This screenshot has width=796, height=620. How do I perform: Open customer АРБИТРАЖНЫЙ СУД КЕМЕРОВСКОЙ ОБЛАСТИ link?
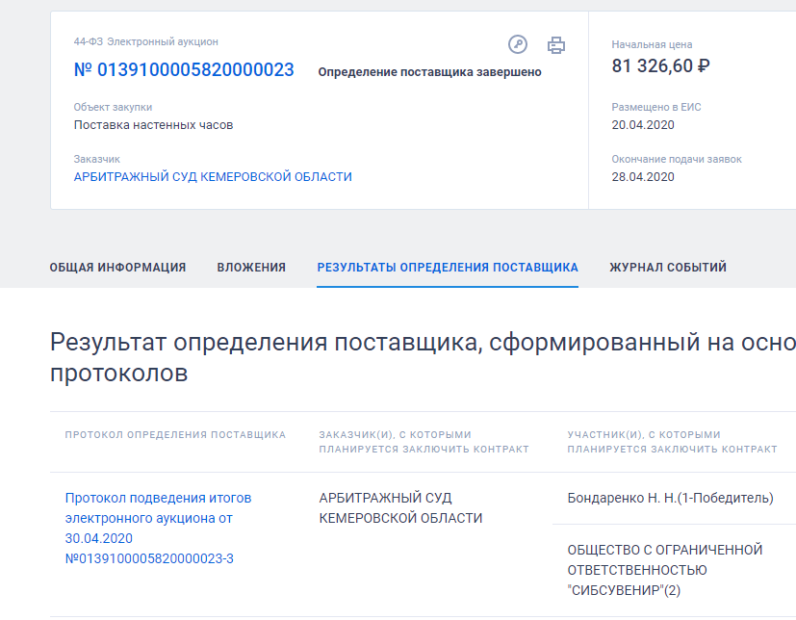[213, 177]
